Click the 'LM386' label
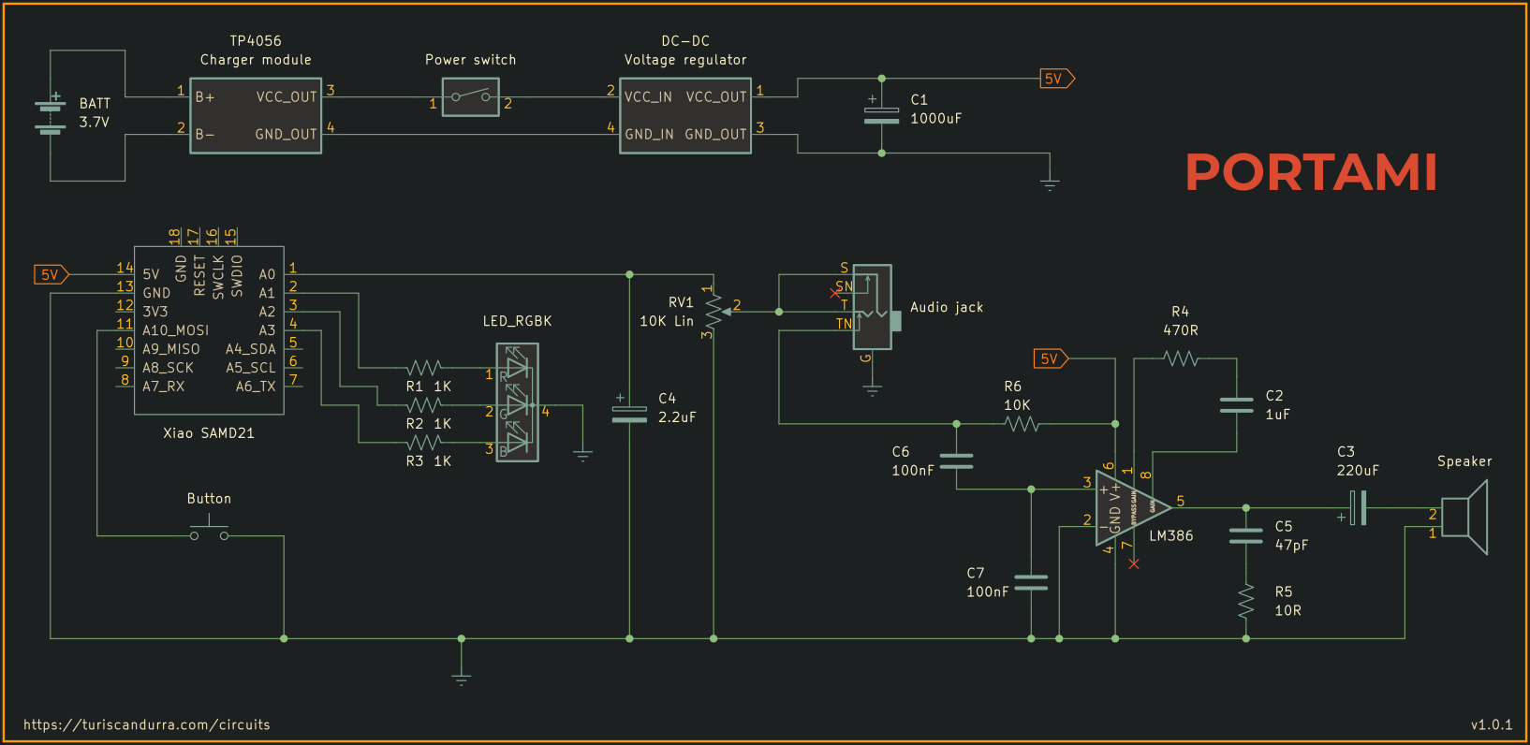Image resolution: width=1530 pixels, height=745 pixels. click(x=1171, y=536)
